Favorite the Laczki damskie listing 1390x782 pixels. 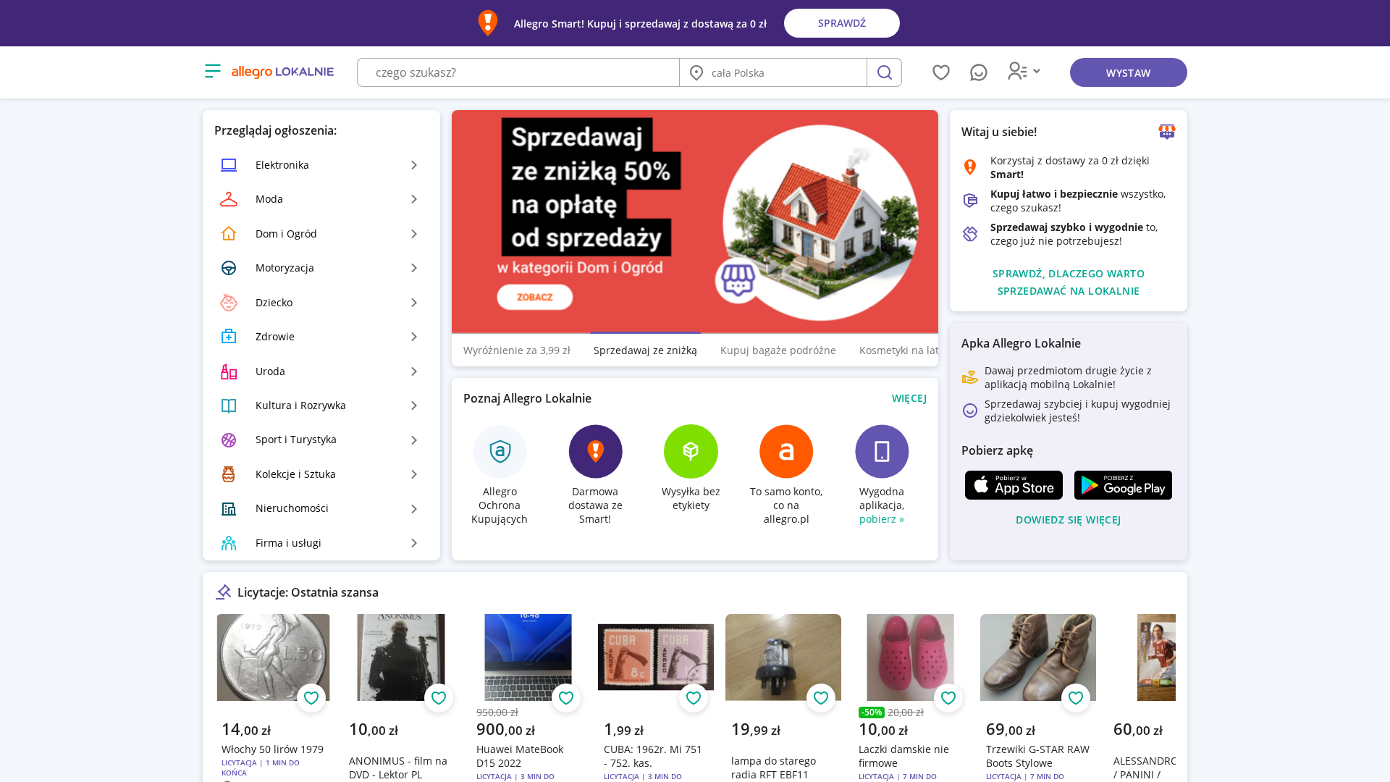click(948, 698)
